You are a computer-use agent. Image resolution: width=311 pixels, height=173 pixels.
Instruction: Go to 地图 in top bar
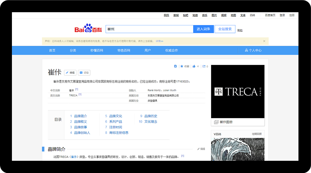point(233,15)
